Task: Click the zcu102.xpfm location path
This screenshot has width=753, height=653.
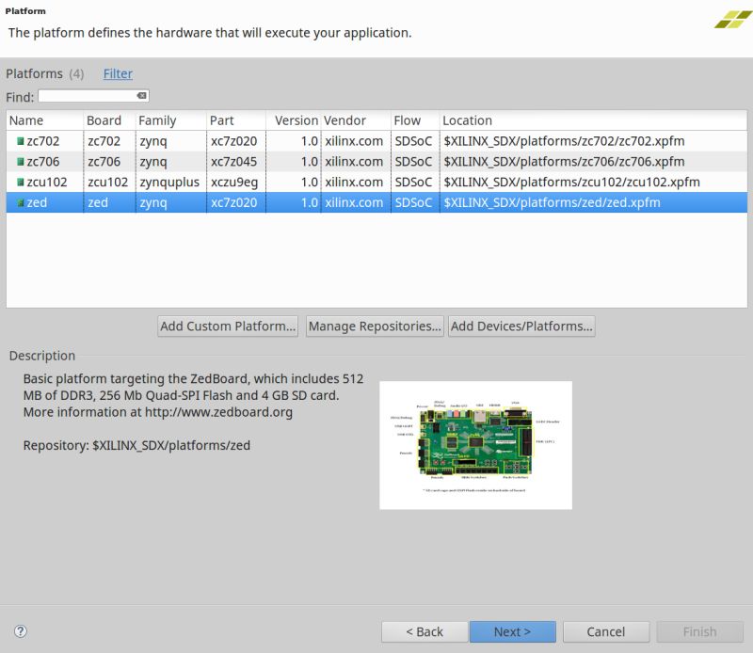Action: coord(572,183)
